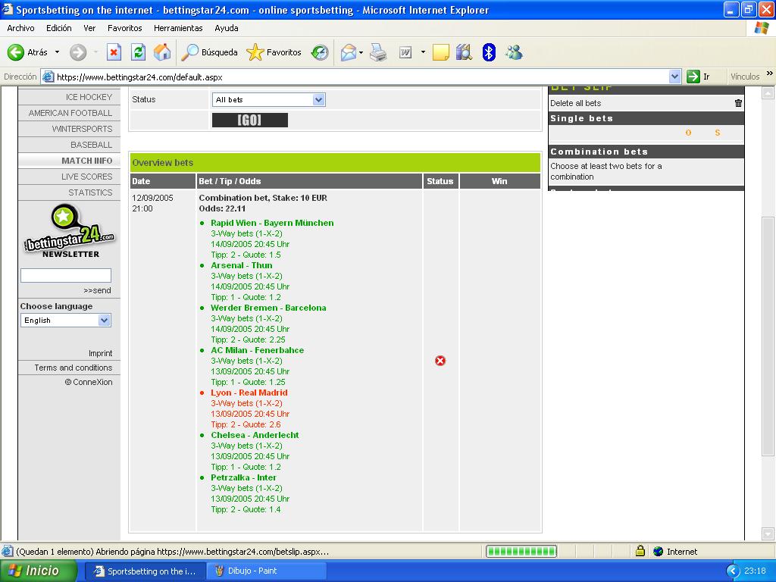Switch to Dibujo - Paint taskbar item
Screen dimensions: 776x582
tap(268, 571)
